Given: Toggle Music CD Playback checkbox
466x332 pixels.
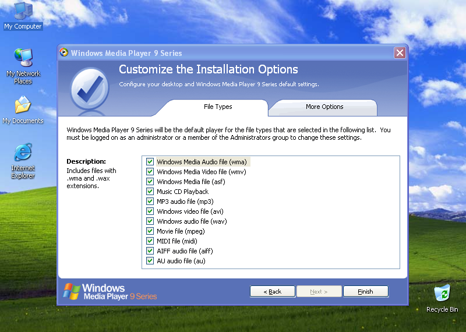Looking at the screenshot, I should pos(150,192).
